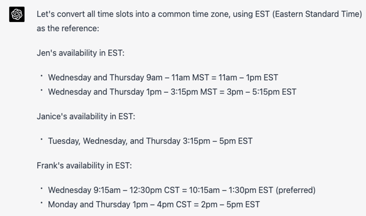Click the '(preferred)' text in Frank's slot
The height and width of the screenshot is (216, 366).
click(x=296, y=190)
